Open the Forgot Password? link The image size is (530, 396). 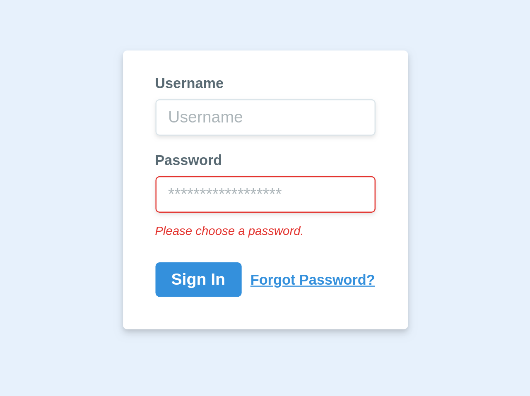point(313,280)
